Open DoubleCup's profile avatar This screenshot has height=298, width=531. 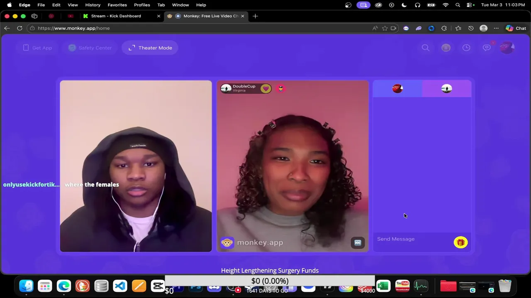pos(226,89)
